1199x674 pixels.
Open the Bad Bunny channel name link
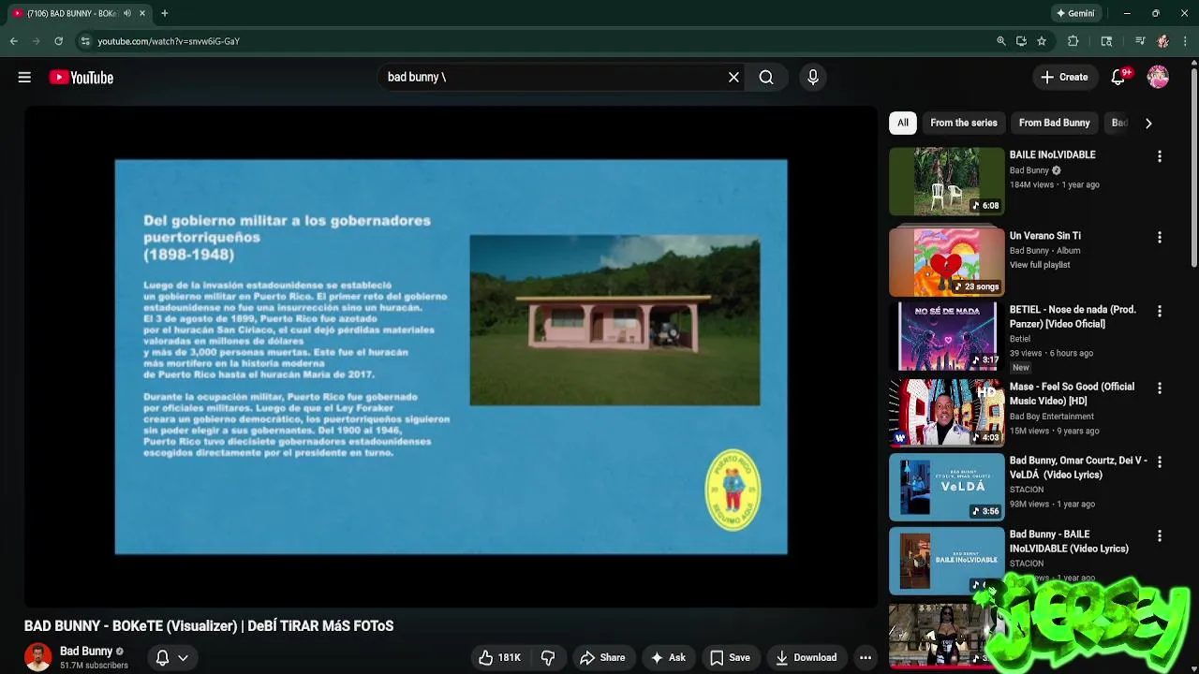86,651
